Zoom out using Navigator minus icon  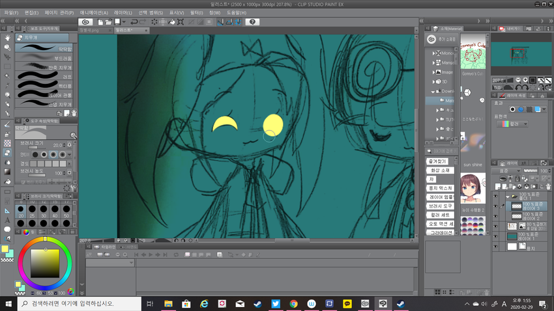(518, 80)
